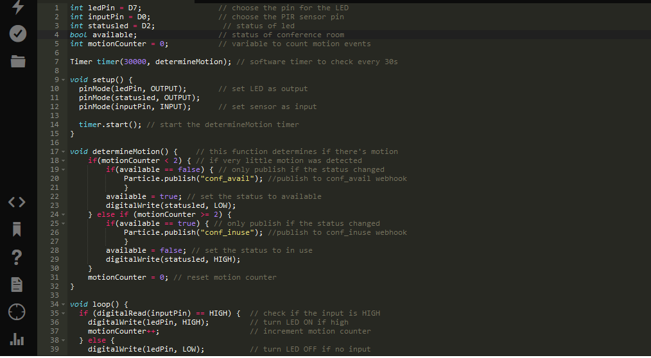This screenshot has width=651, height=358.
Task: Click the Save folder icon
Action: [18, 62]
